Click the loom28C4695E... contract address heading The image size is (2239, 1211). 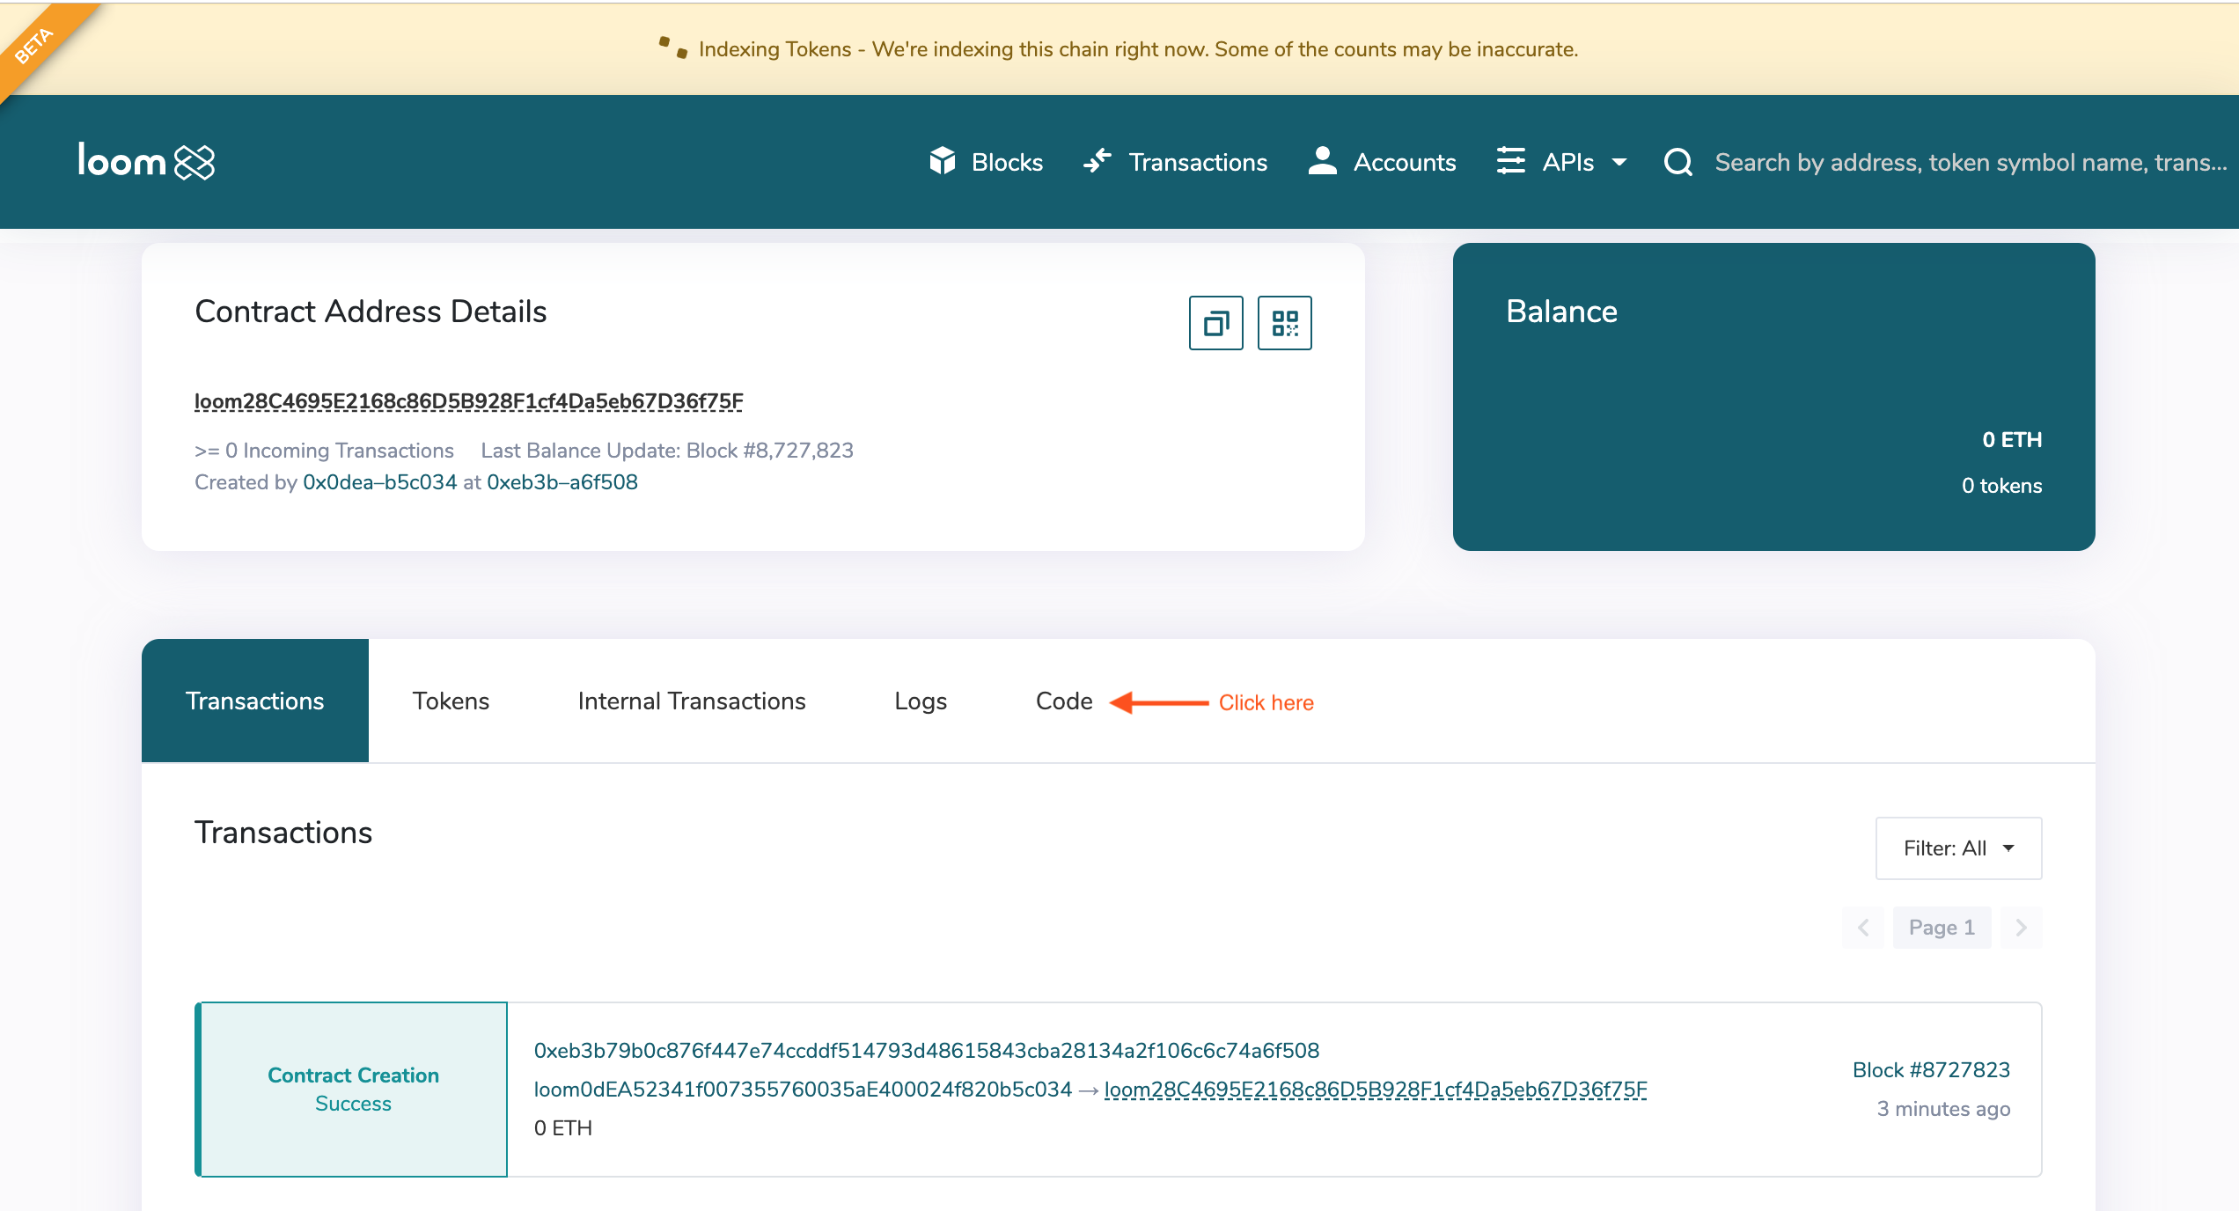pos(469,401)
